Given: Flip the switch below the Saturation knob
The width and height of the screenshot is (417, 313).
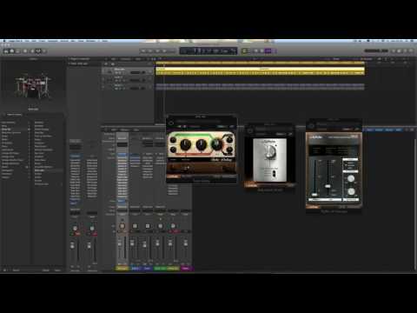Looking at the screenshot, I should (274, 173).
